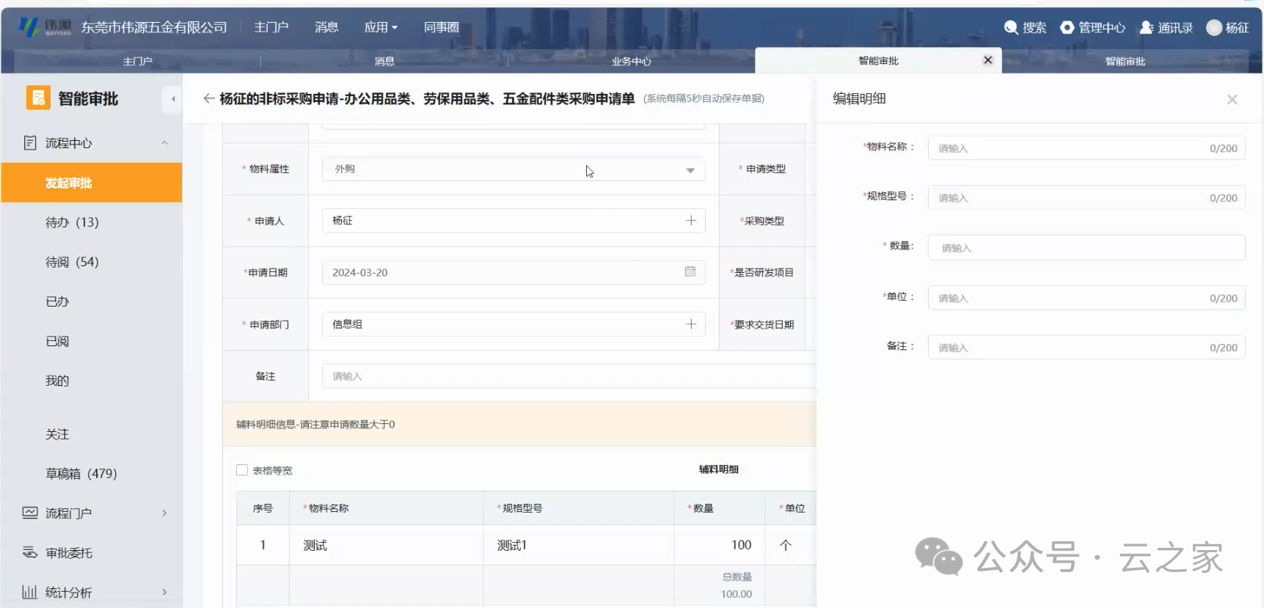Open the 同事圈 top navigation item
This screenshot has width=1264, height=608.
pos(442,27)
